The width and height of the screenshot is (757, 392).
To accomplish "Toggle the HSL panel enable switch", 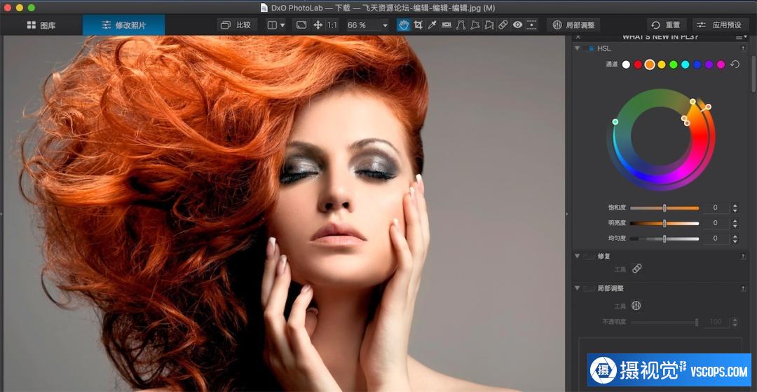I will pos(589,49).
